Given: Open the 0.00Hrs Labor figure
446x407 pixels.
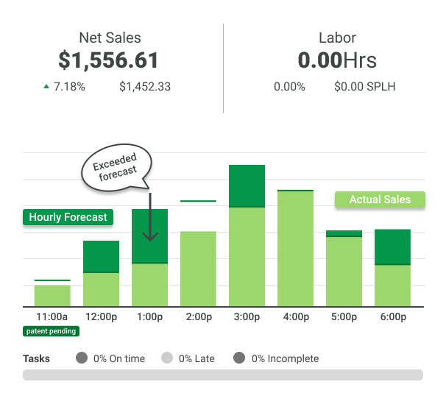Looking at the screenshot, I should tap(336, 60).
